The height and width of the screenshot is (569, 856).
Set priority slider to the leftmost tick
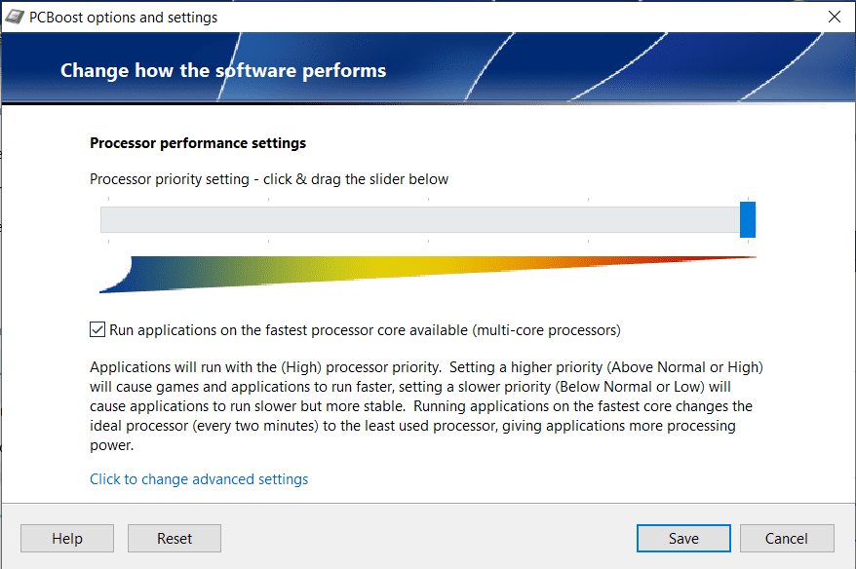click(x=108, y=219)
